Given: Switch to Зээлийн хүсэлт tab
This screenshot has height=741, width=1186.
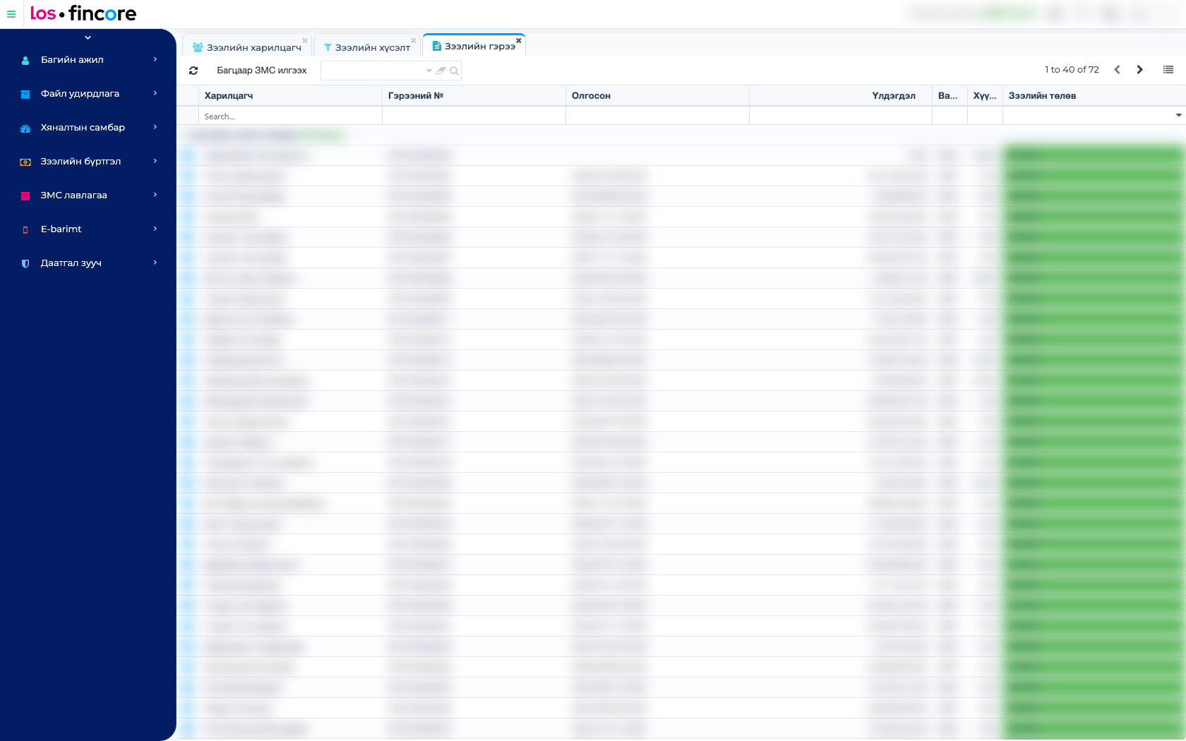Looking at the screenshot, I should [x=367, y=47].
